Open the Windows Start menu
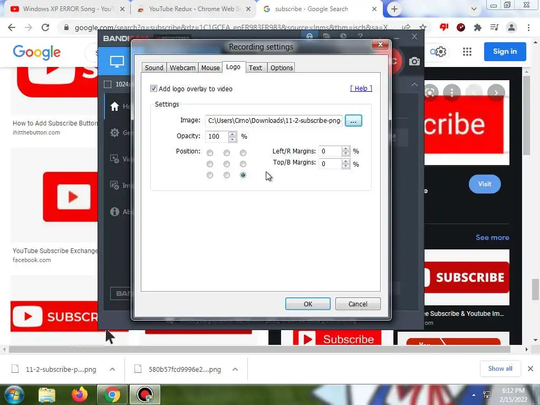This screenshot has height=405, width=540. point(13,394)
